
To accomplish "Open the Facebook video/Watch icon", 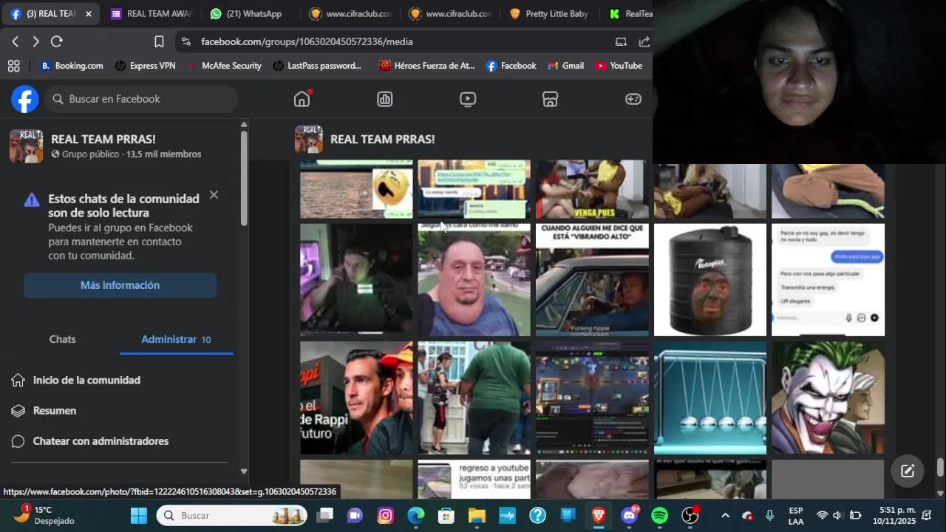I will (467, 99).
